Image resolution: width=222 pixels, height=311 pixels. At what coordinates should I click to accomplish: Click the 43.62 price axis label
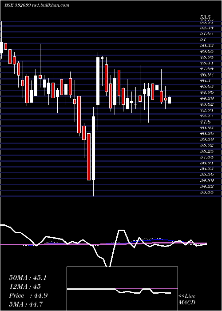click(207, 104)
